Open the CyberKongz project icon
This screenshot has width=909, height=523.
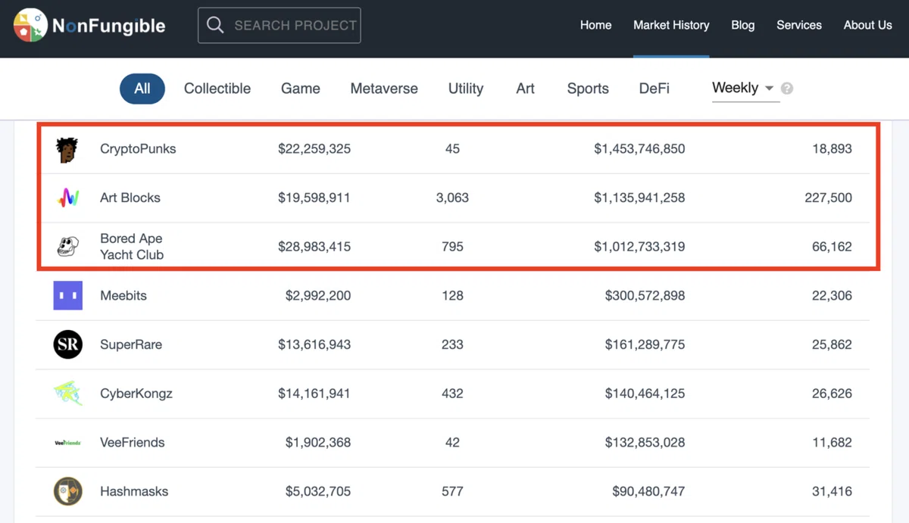coord(67,394)
